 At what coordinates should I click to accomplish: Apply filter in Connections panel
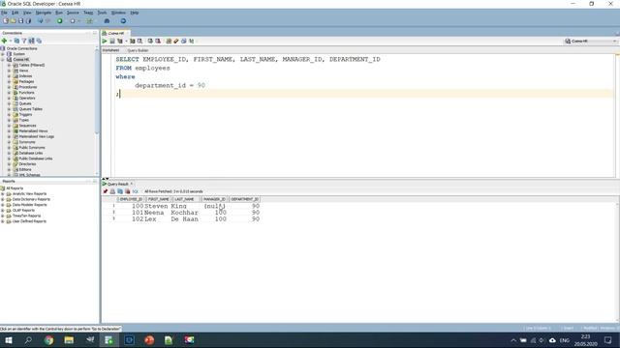point(24,41)
